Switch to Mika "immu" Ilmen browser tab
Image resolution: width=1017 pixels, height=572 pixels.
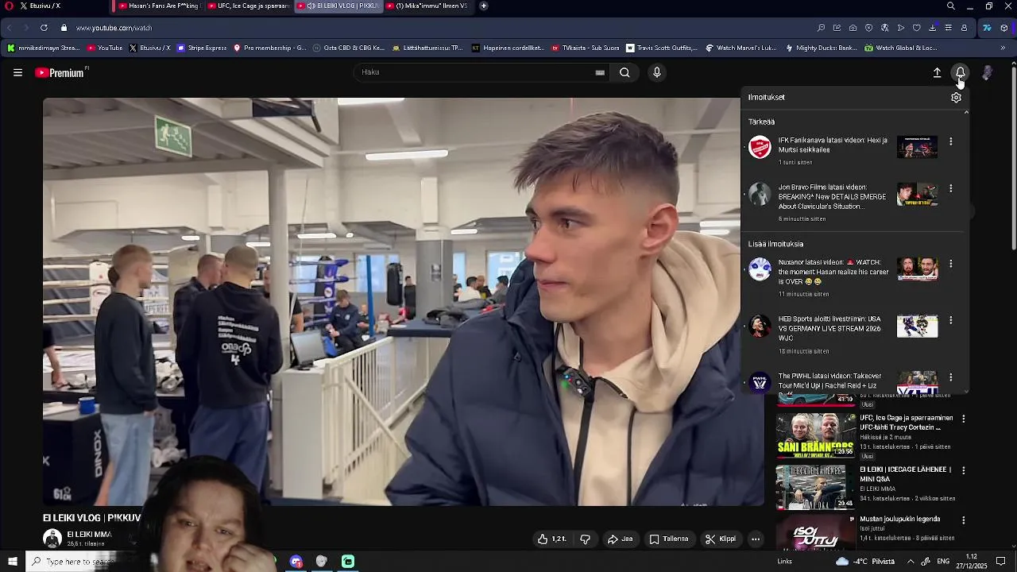(x=427, y=6)
